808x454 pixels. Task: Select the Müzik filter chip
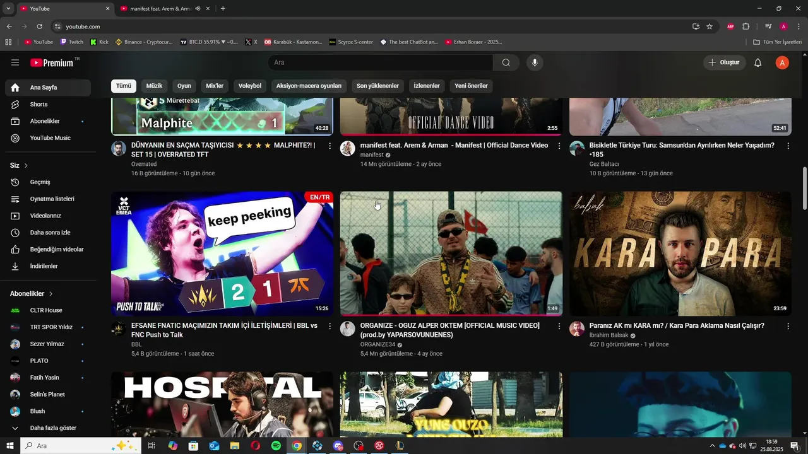154,86
